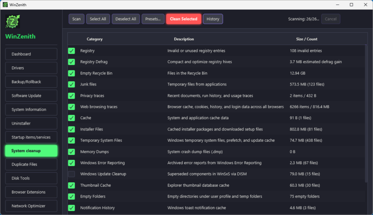Uncheck the Installer Files checkbox
373x215 pixels.
coord(71,129)
